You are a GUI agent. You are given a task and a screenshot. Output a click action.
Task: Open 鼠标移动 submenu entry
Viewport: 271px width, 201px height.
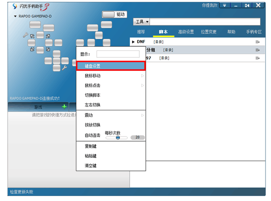111,75
